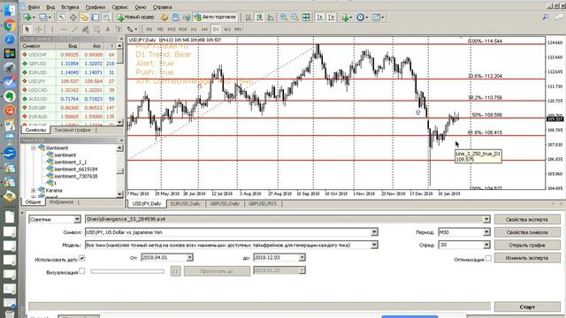Screen dimensions: 566x318
Task: Toggle chart auto scroll icon
Action: click(x=320, y=17)
